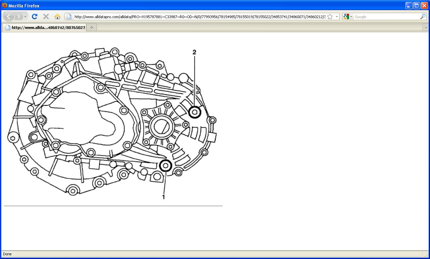Open a new tab with the plus button
The image size is (430, 259).
pyautogui.click(x=92, y=28)
